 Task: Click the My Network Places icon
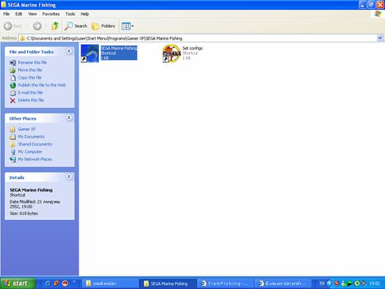coord(13,159)
